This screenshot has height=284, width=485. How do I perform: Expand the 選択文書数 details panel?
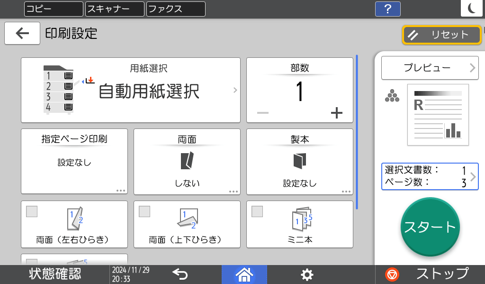click(x=474, y=176)
